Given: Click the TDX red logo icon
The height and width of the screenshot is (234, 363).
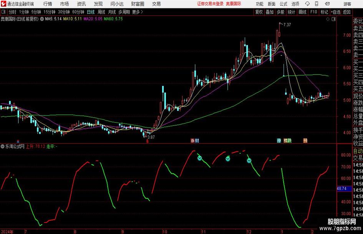Looking at the screenshot, I should click(3, 4).
